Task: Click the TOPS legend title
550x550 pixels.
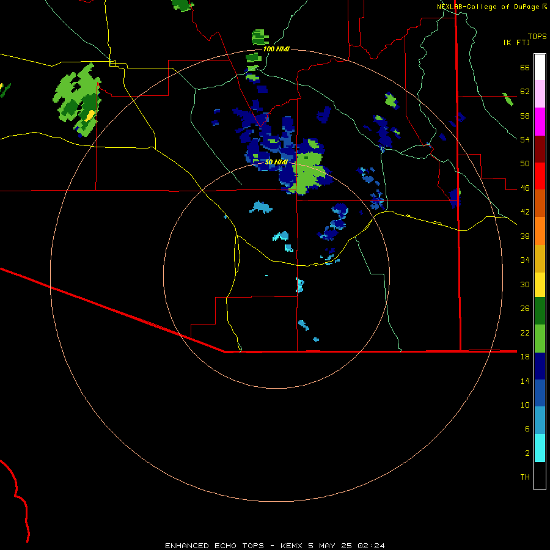Action: point(537,36)
